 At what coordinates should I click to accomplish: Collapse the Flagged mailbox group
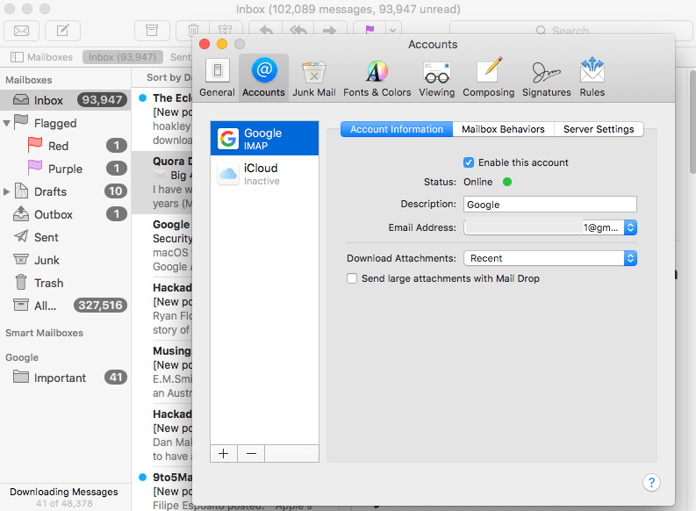pos(8,123)
